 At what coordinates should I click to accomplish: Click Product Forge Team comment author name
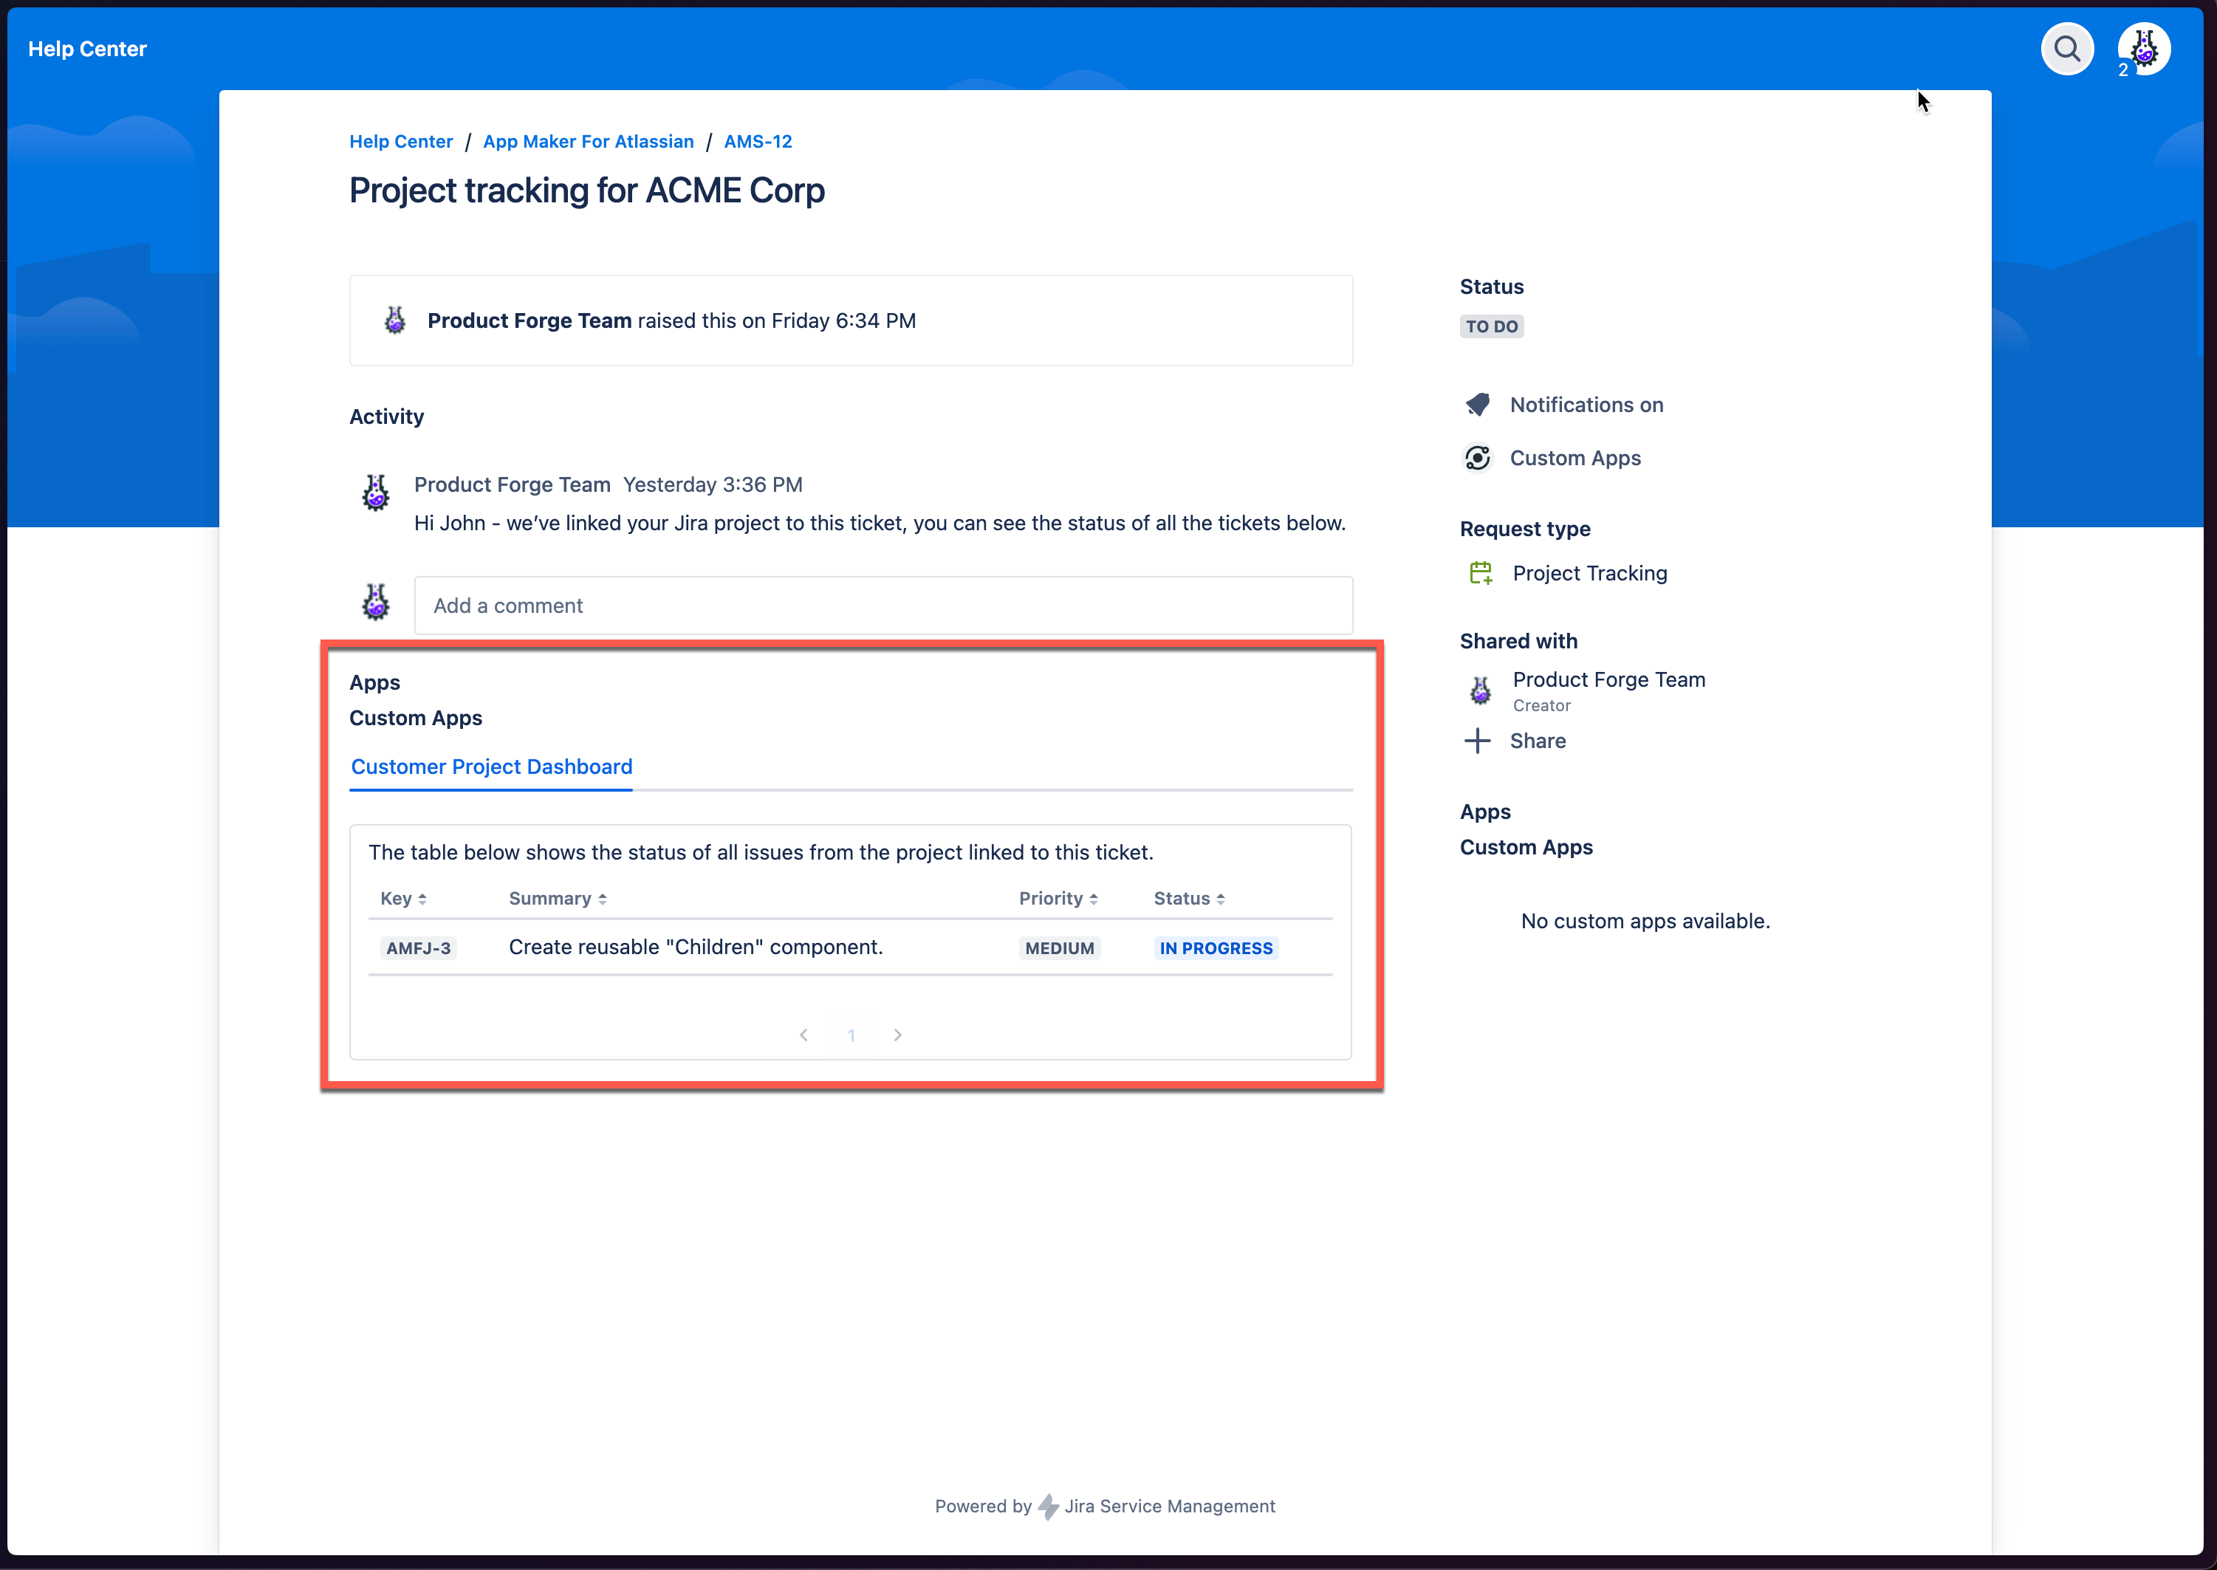click(512, 484)
